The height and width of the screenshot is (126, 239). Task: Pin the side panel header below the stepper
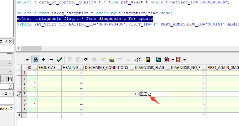(6, 94)
